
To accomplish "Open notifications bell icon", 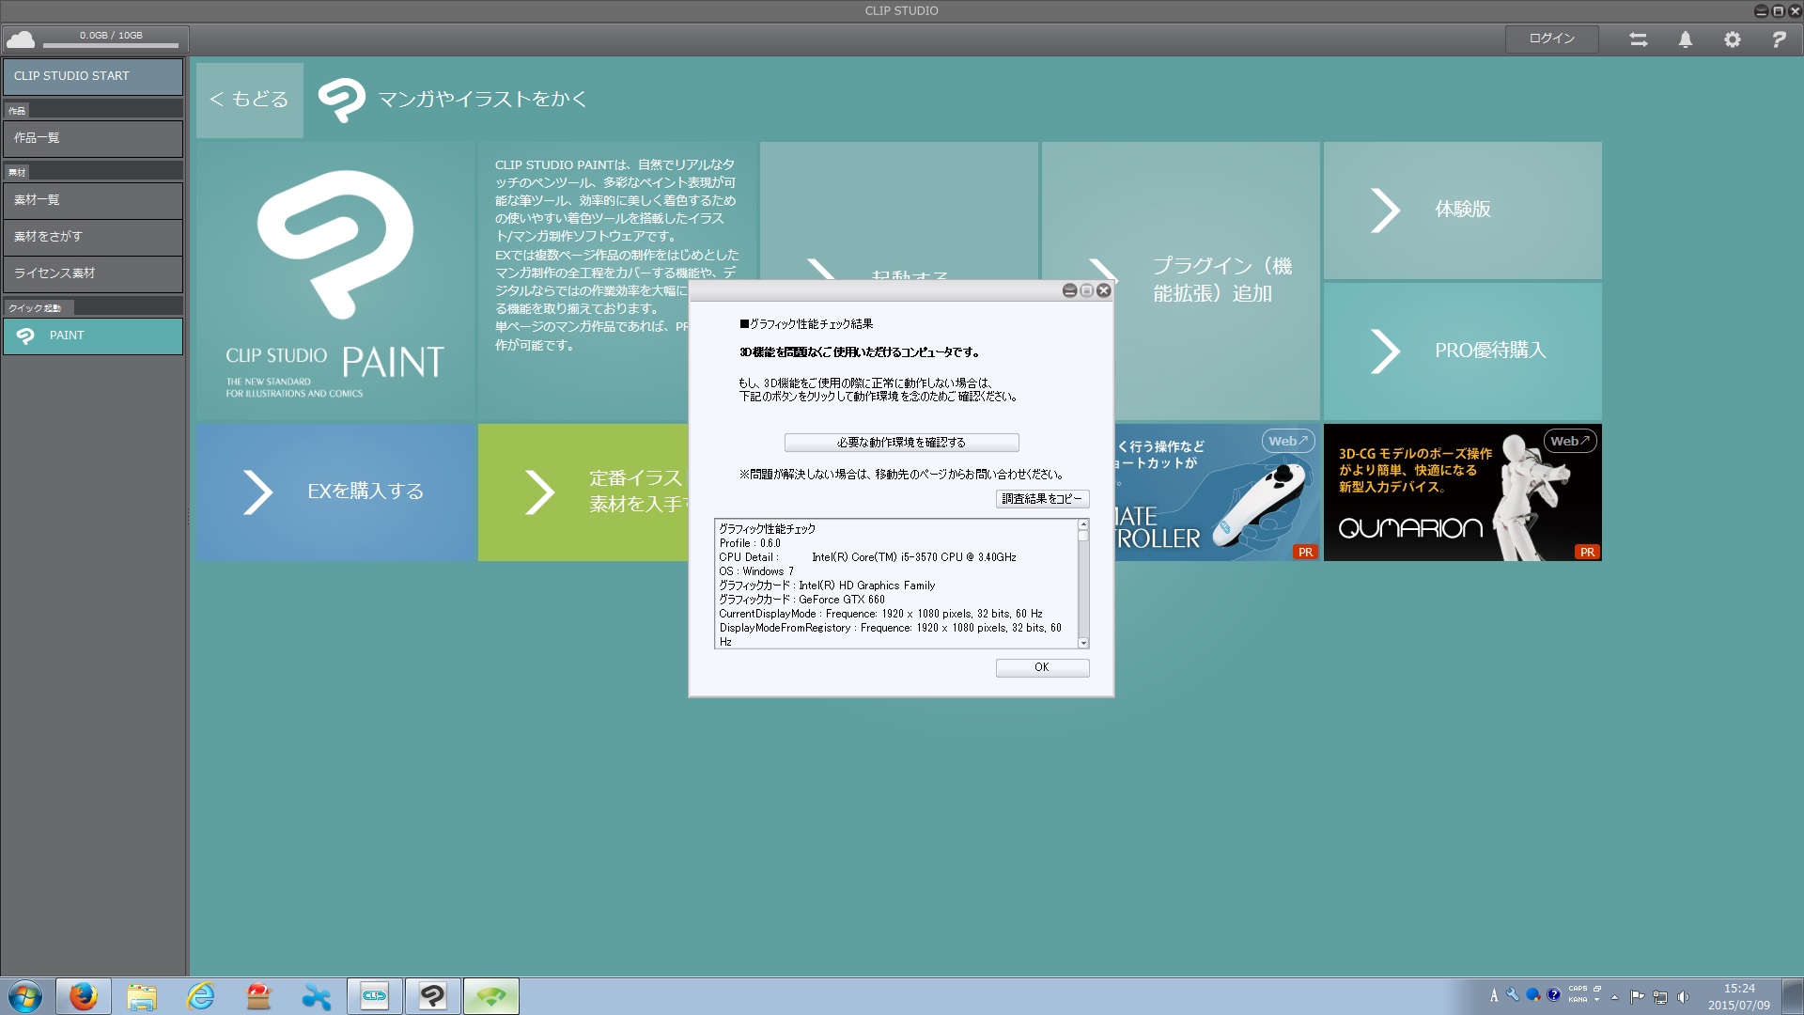I will click(1685, 39).
